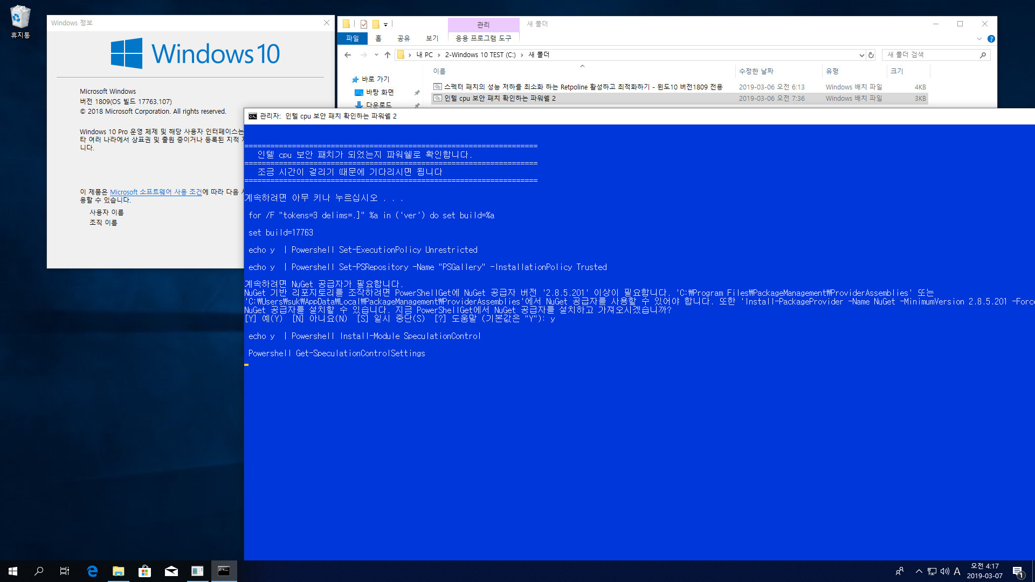Screen dimensions: 1035x582
Task: Sort by 이름 column header
Action: pyautogui.click(x=439, y=71)
